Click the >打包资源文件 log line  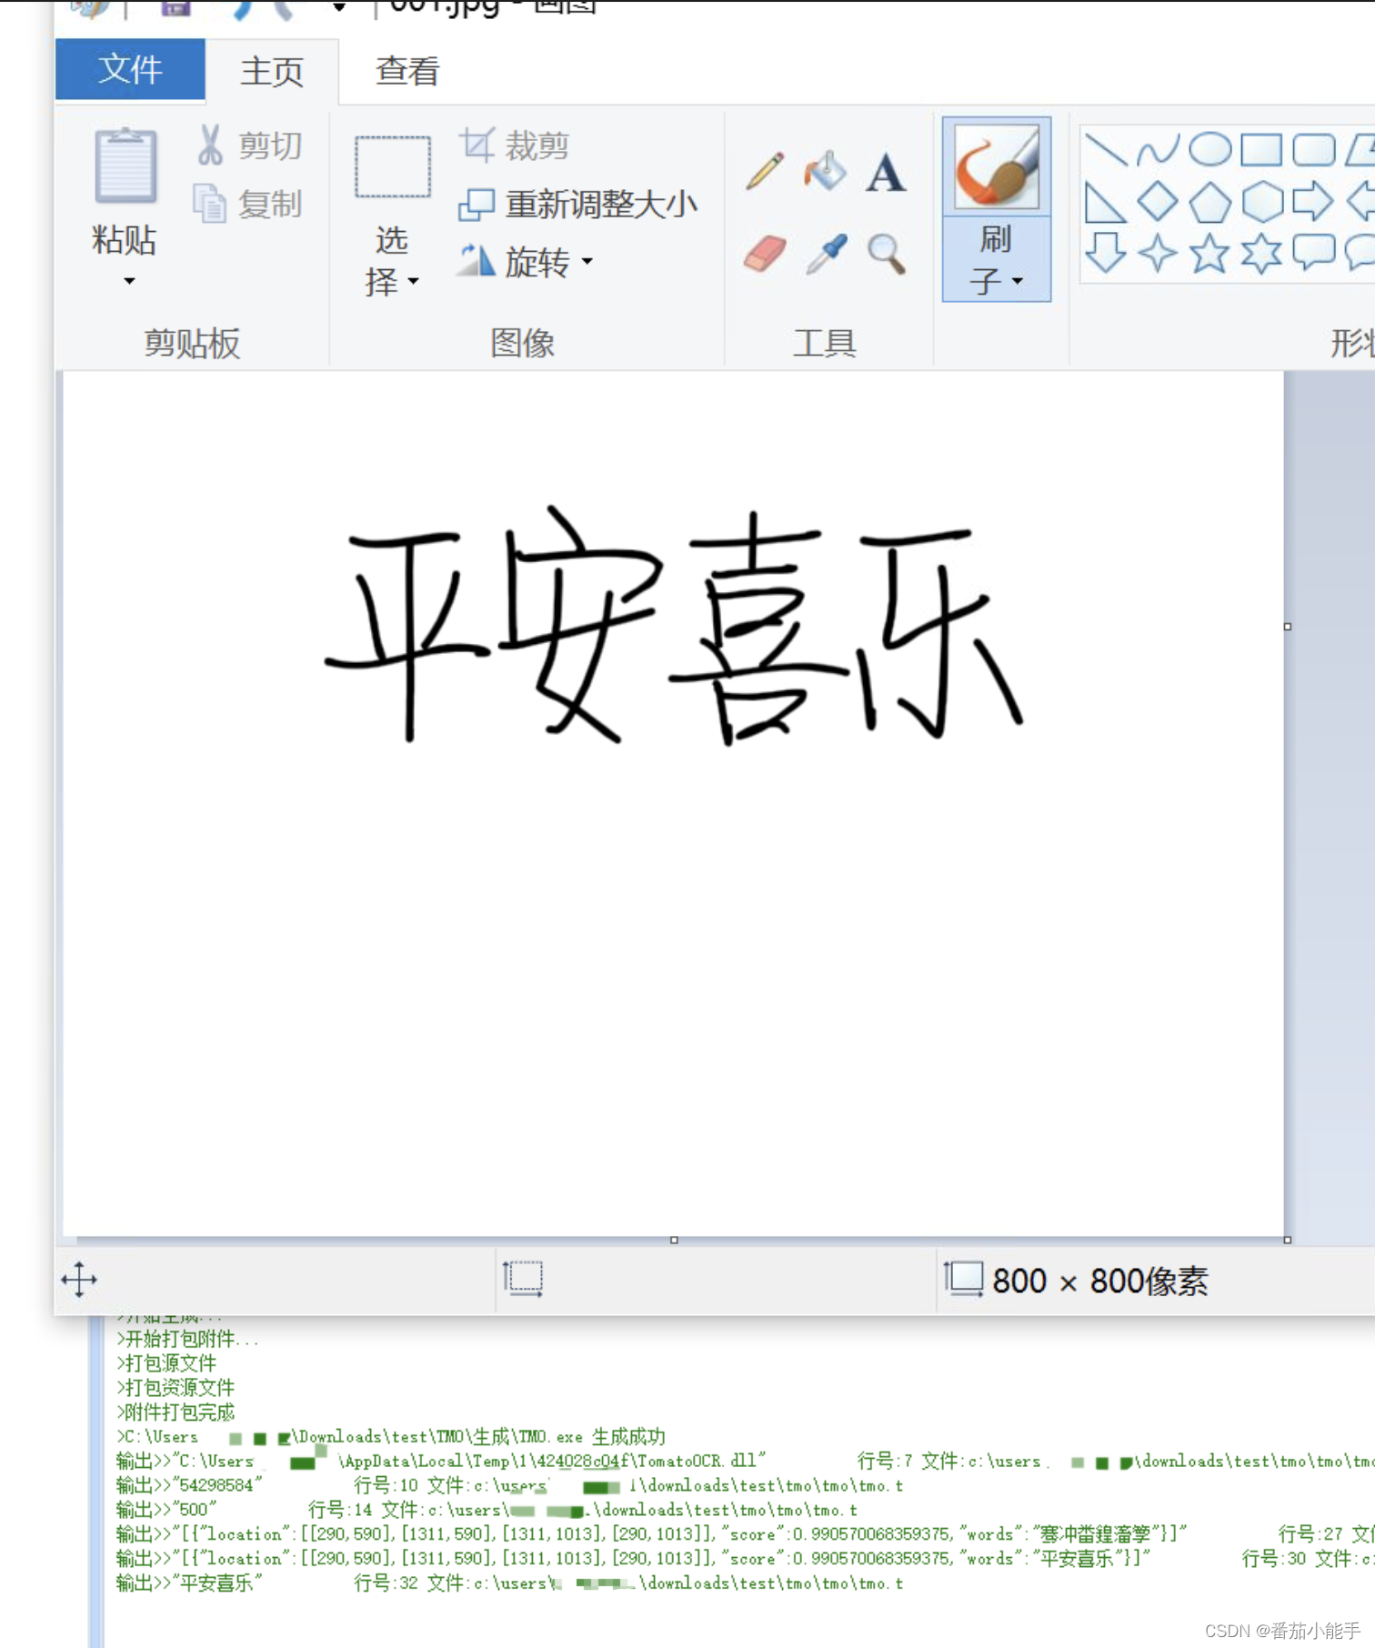click(x=176, y=1388)
